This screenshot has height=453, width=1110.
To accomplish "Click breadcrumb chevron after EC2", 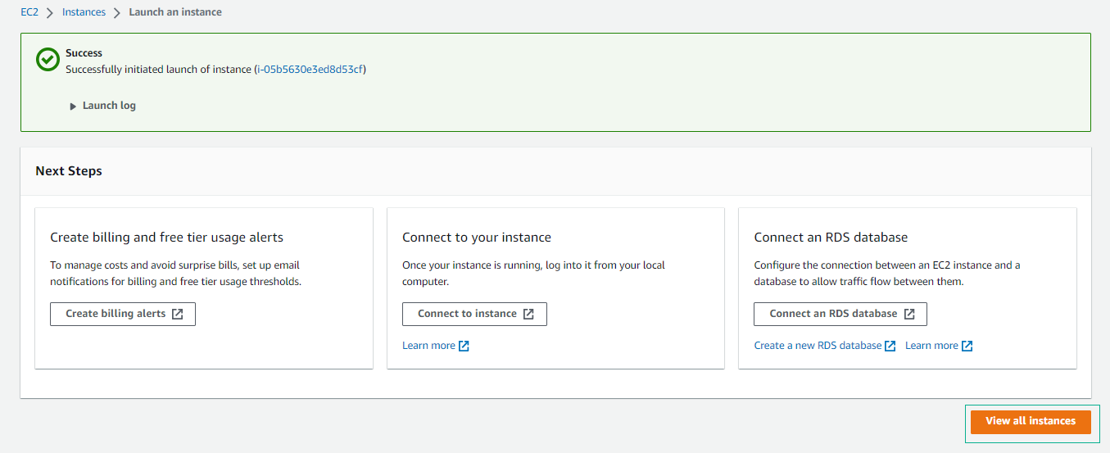I will pos(51,12).
